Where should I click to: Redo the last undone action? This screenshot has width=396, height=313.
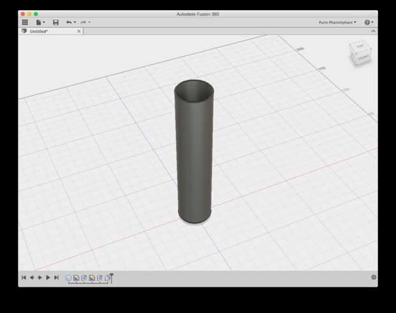pos(83,22)
